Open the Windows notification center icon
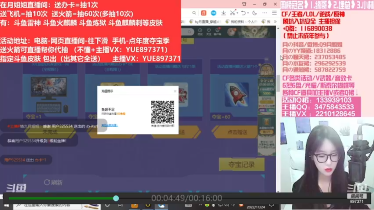Image resolution: width=374 pixels, height=210 pixels. (x=272, y=206)
